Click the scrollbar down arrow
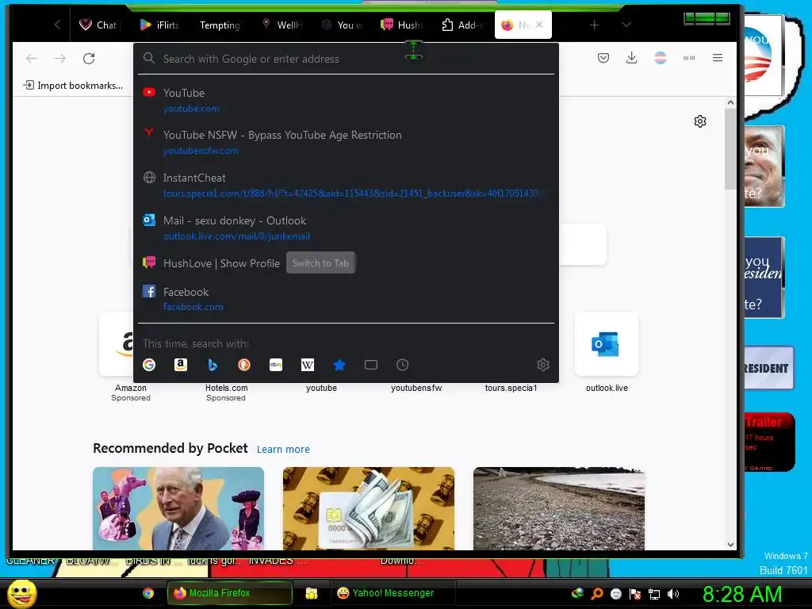The height and width of the screenshot is (609, 812). (x=730, y=544)
